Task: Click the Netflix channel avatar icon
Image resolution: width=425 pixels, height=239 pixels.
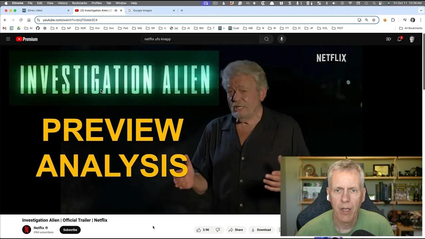Action: 27,229
